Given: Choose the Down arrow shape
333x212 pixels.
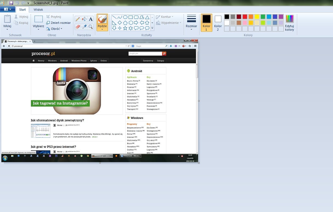Looking at the screenshot, I should coord(114,28).
